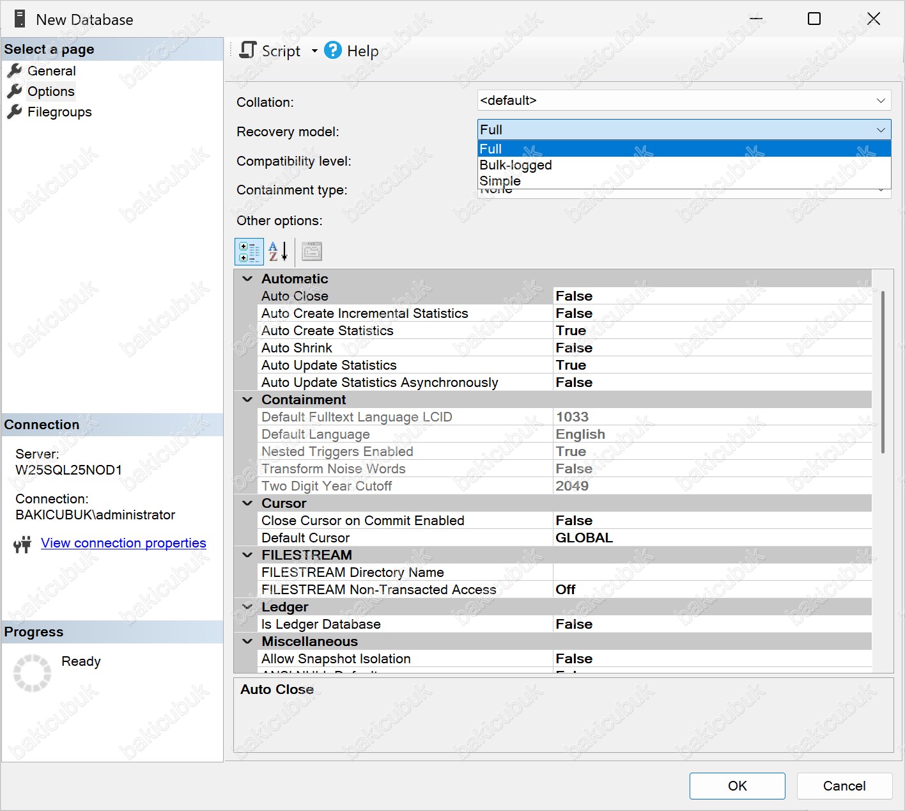Open the General page

tap(51, 71)
